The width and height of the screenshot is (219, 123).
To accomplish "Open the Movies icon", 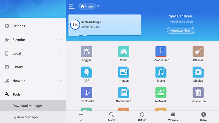I will (198, 72).
